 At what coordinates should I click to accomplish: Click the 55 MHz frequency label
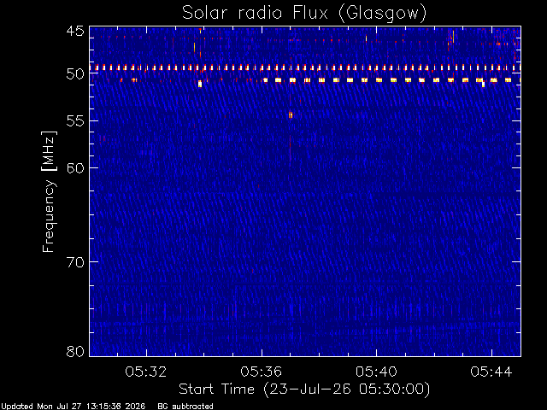tap(75, 121)
